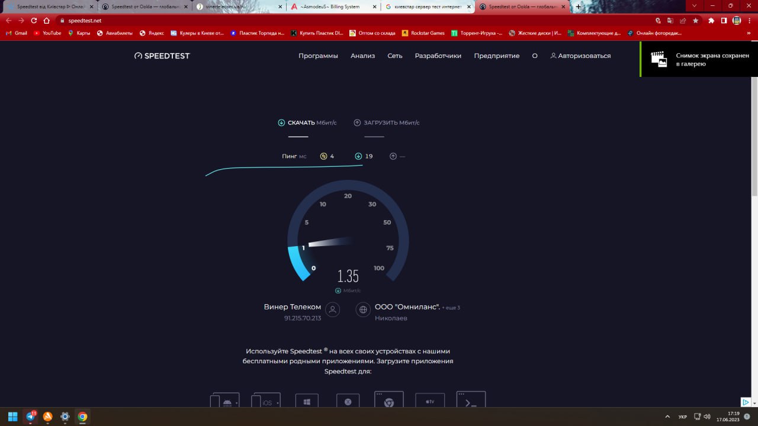Click the orange app icon in the taskbar
The height and width of the screenshot is (426, 758).
pyautogui.click(x=48, y=417)
